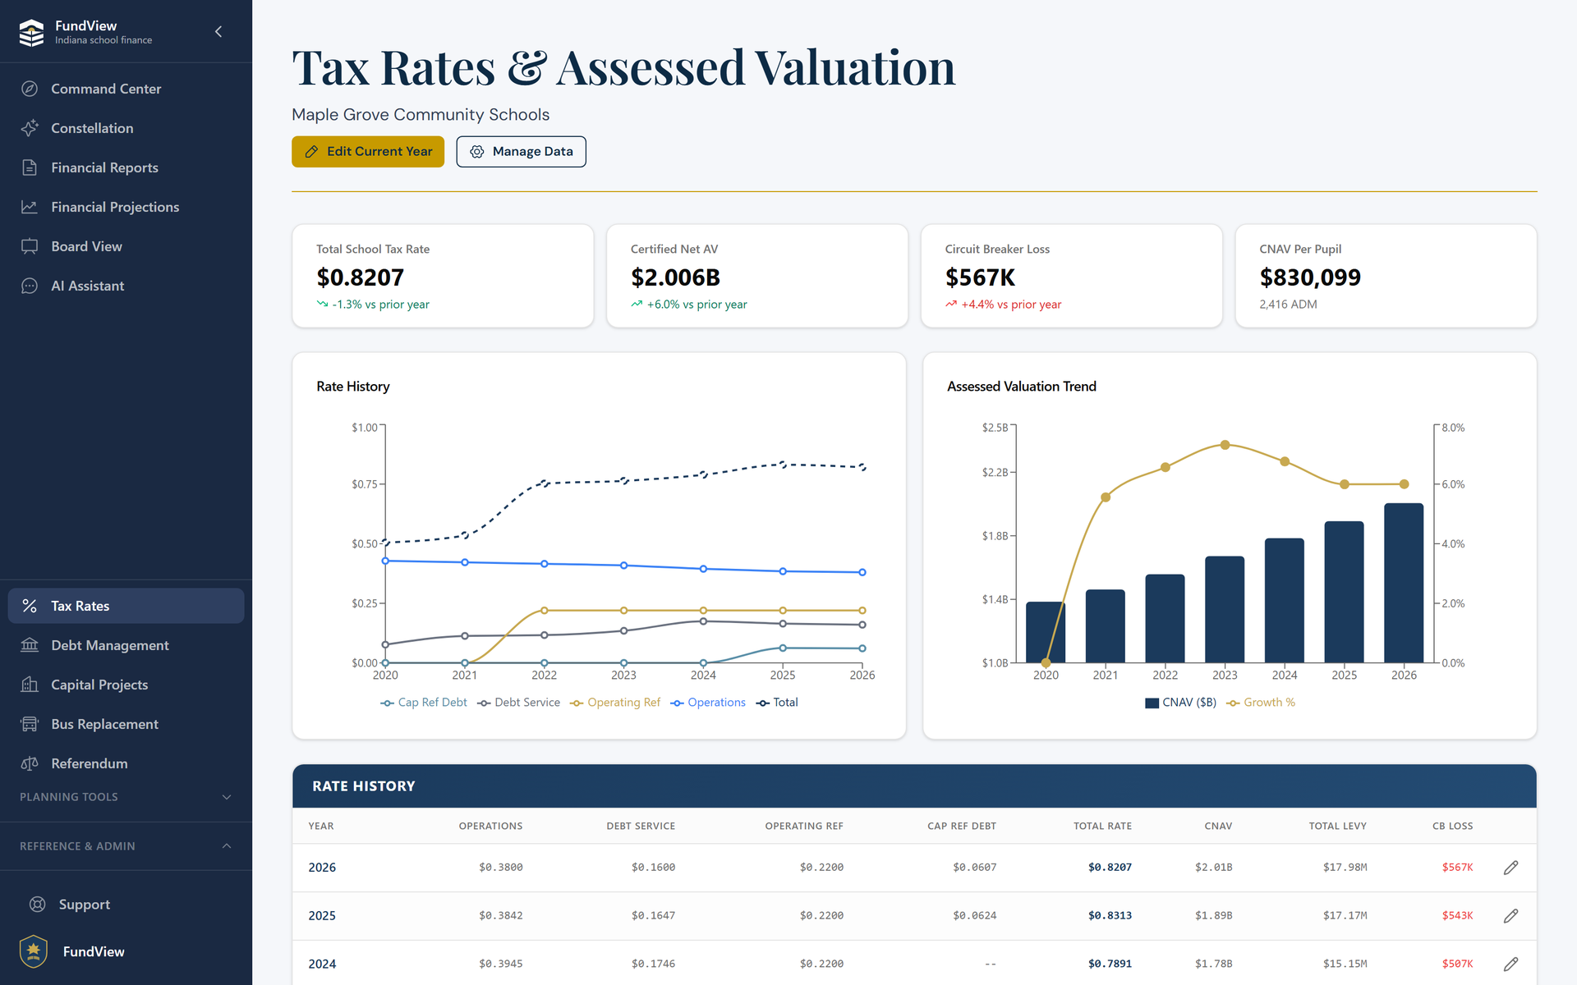Open Board View

[126, 246]
